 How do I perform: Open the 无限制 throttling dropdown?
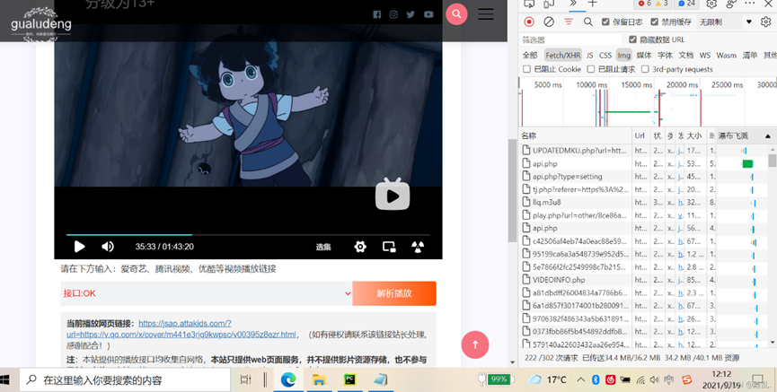point(725,22)
